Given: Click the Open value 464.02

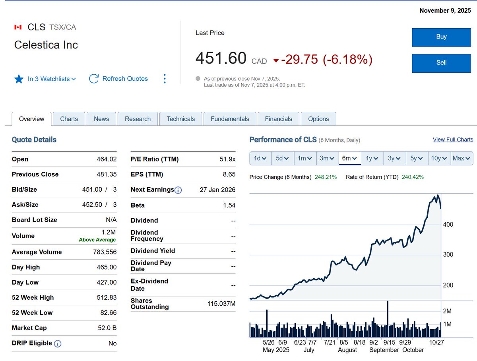Looking at the screenshot, I should pyautogui.click(x=107, y=159).
